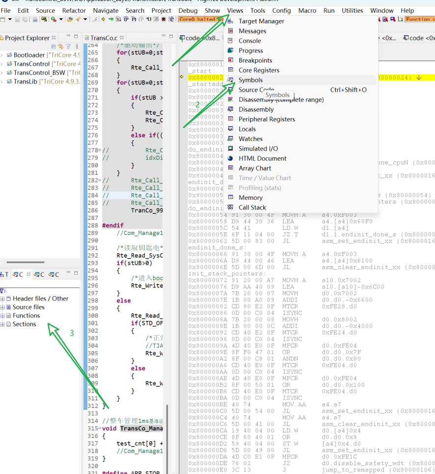This screenshot has height=474, width=435.
Task: Open the Tools menu in menu bar
Action: point(258,11)
